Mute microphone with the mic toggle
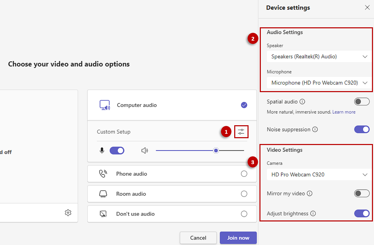This screenshot has height=245, width=374. 117,150
